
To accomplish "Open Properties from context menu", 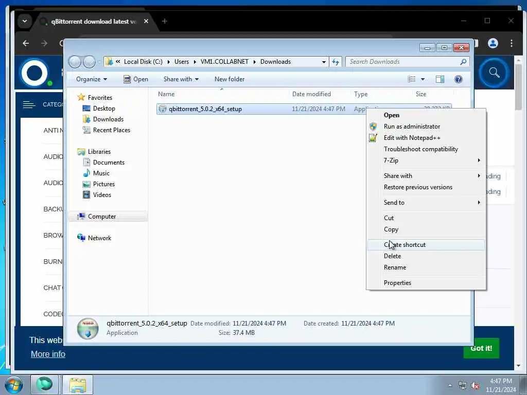I will tap(397, 283).
